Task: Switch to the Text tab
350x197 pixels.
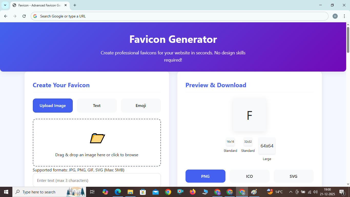Action: (97, 105)
